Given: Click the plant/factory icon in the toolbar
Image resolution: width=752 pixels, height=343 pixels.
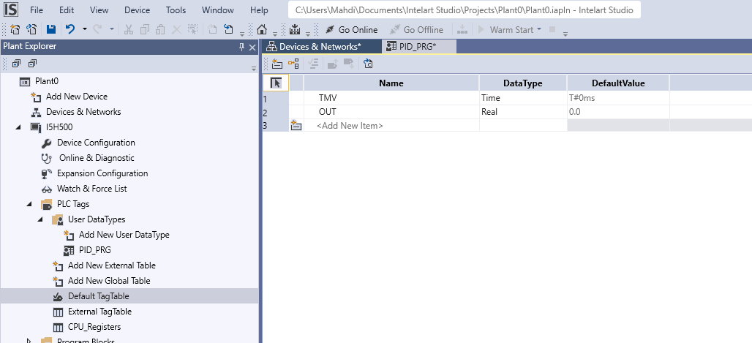Looking at the screenshot, I should [295, 30].
